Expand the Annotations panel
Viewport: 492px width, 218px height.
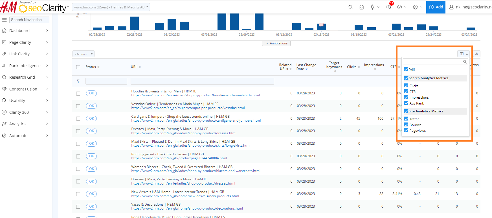(276, 43)
